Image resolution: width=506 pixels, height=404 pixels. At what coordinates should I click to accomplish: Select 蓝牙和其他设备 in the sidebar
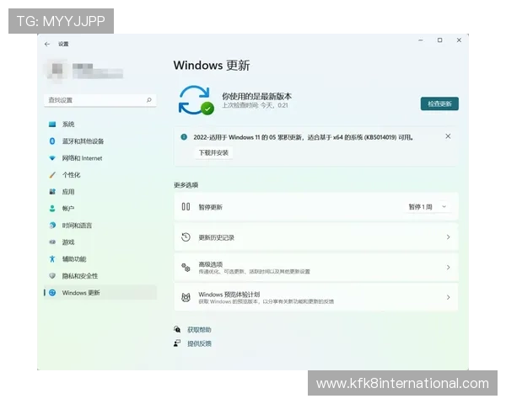pos(100,141)
